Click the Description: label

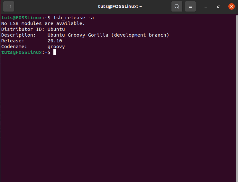pos(18,35)
